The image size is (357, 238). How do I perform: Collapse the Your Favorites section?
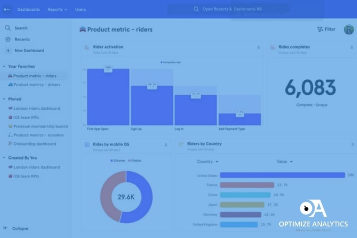pos(4,66)
